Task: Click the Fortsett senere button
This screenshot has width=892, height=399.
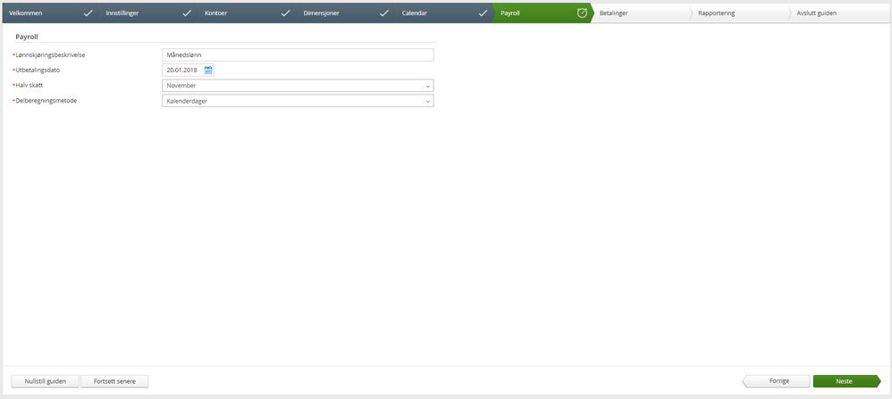Action: tap(114, 381)
